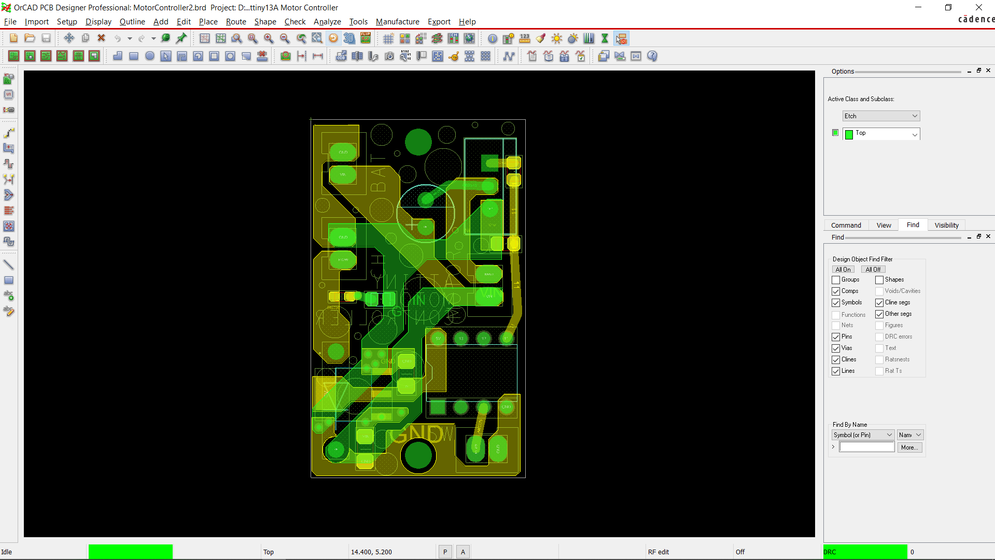Click the All On button

click(843, 270)
